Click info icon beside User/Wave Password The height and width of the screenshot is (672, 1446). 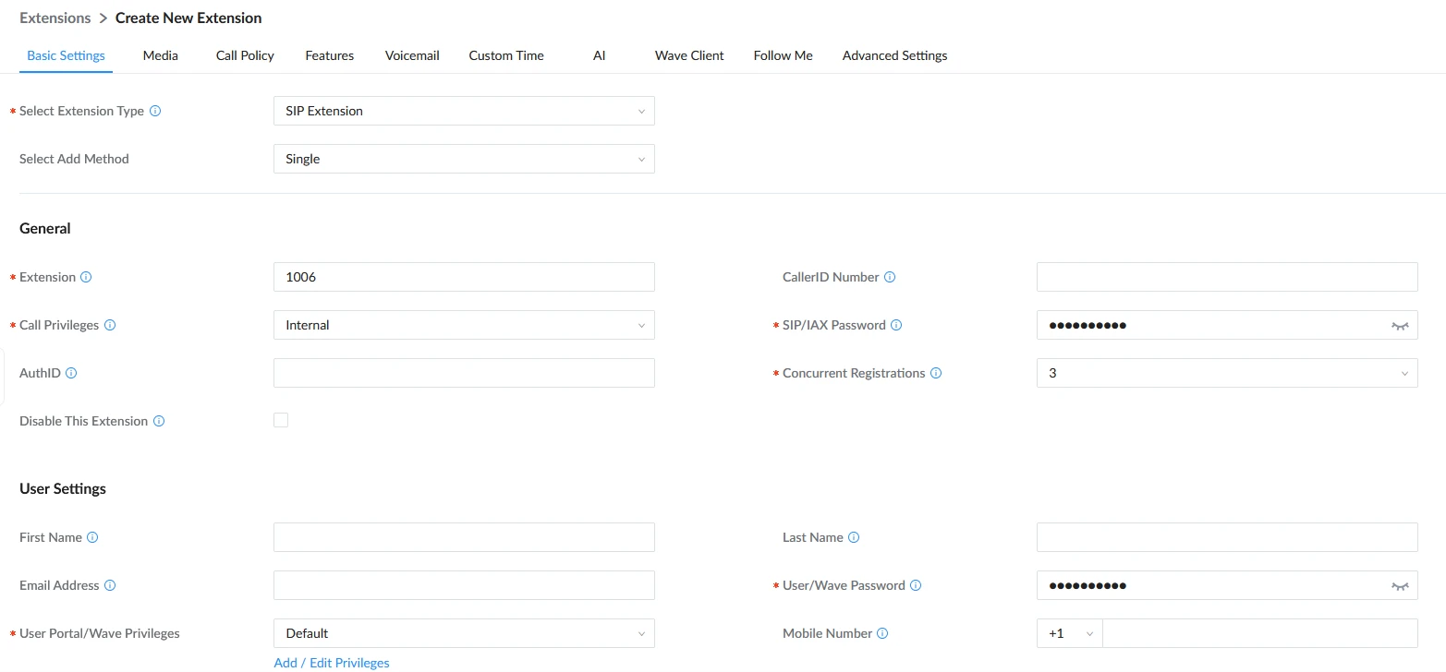coord(916,585)
